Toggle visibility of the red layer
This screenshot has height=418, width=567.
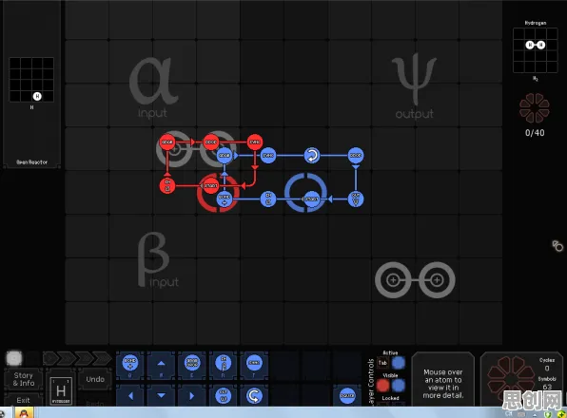coord(383,386)
